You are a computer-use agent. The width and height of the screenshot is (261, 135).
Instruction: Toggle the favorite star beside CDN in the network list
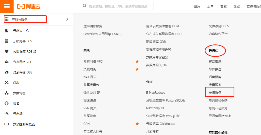tap(137, 124)
